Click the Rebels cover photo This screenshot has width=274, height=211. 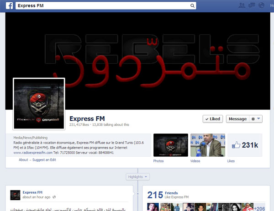[x=138, y=61]
